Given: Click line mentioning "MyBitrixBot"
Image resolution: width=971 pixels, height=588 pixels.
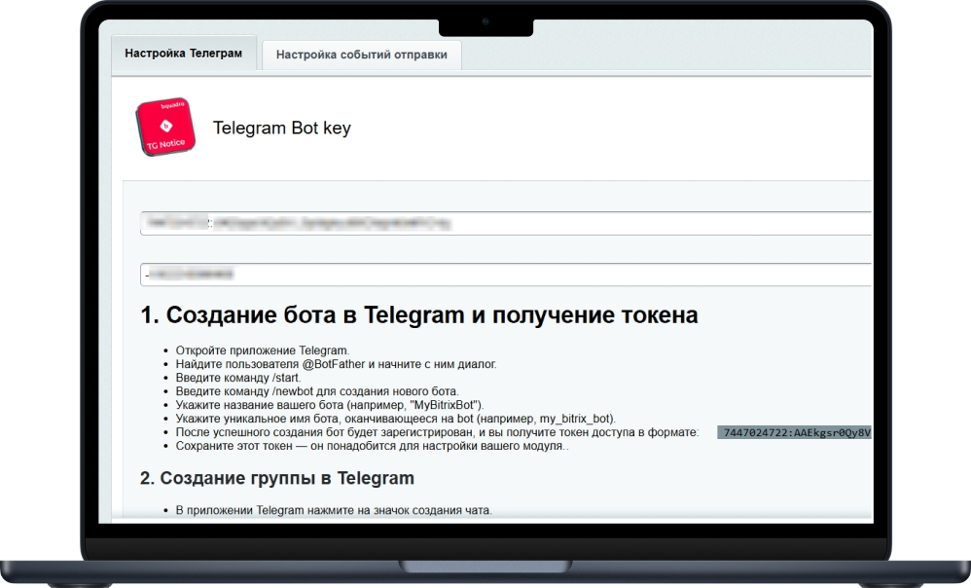Looking at the screenshot, I should coord(330,405).
